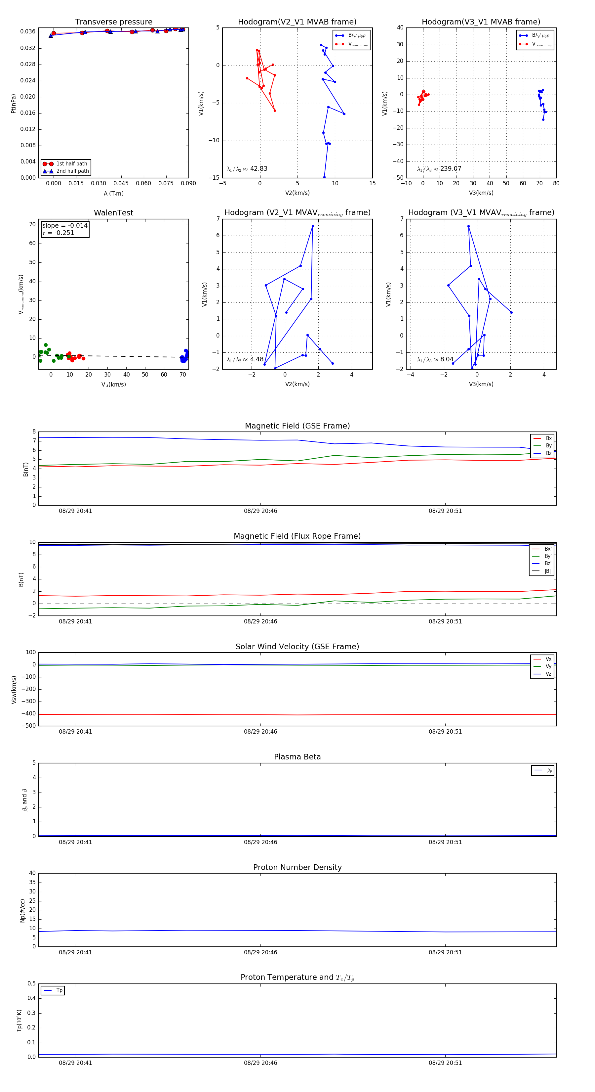595x1092 pixels.
Task: Select the '2nd half path' legend entry
Action: click(x=66, y=171)
